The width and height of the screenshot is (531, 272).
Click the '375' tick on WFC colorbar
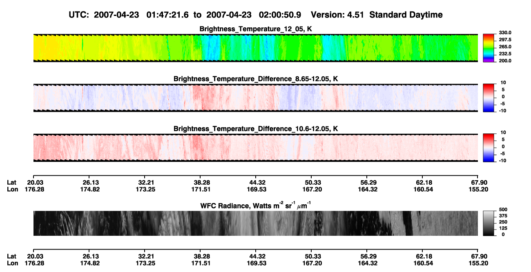(x=504, y=215)
